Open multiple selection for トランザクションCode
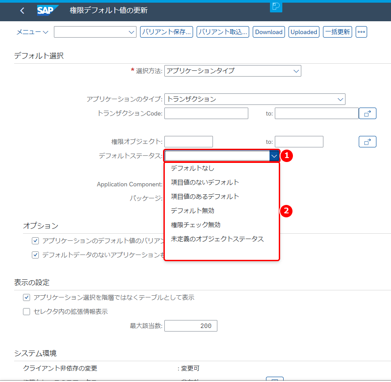391x382 pixels. coord(367,113)
